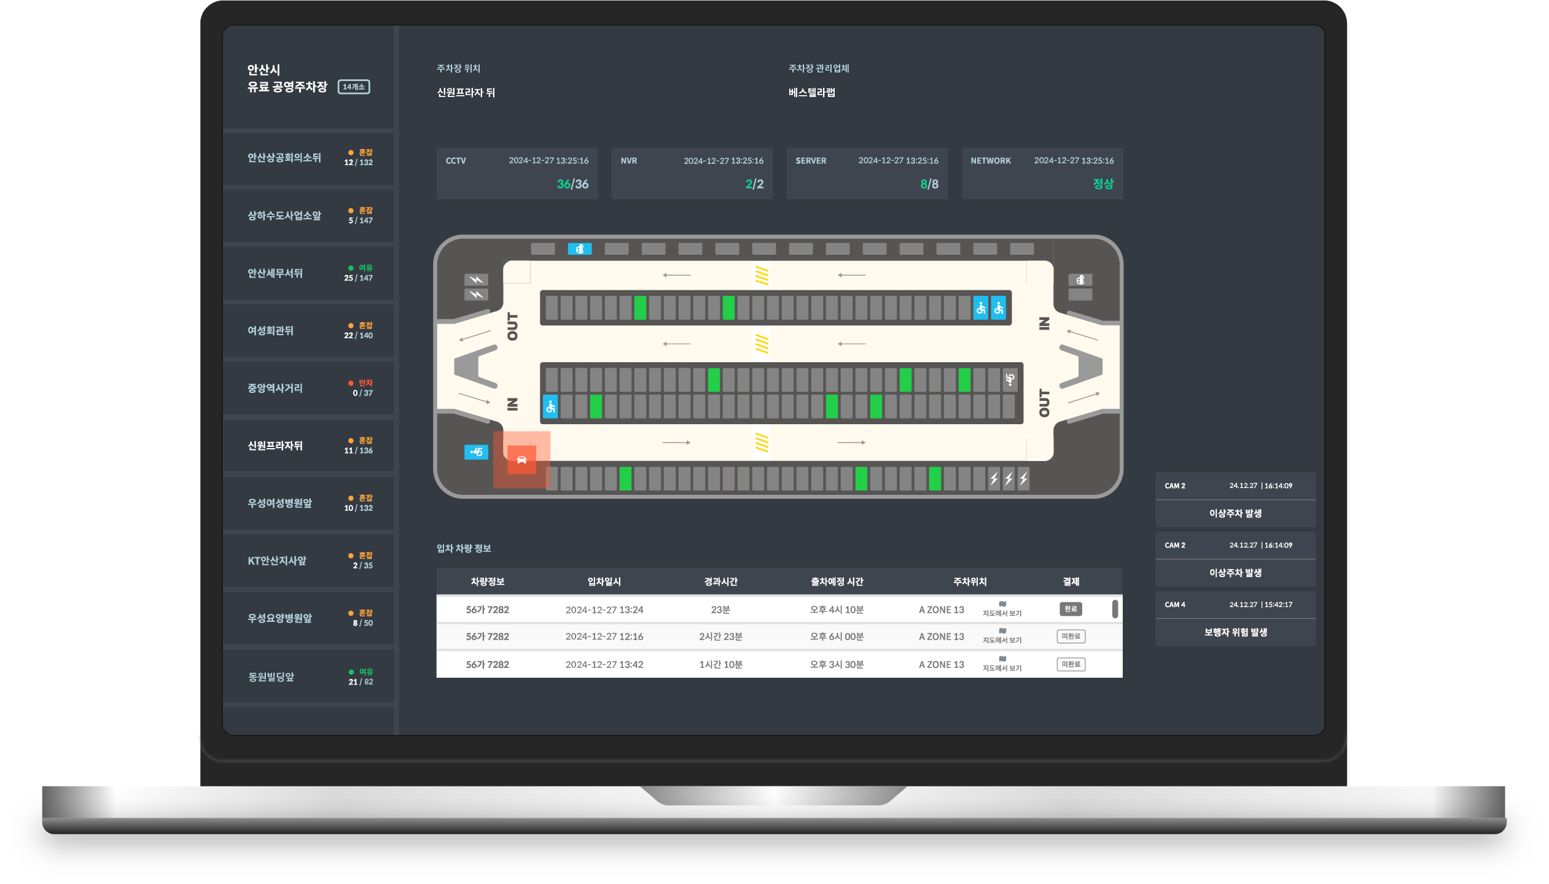
Task: Expand the CAM 4 보행자 위험 발생 alert
Action: 1235,632
